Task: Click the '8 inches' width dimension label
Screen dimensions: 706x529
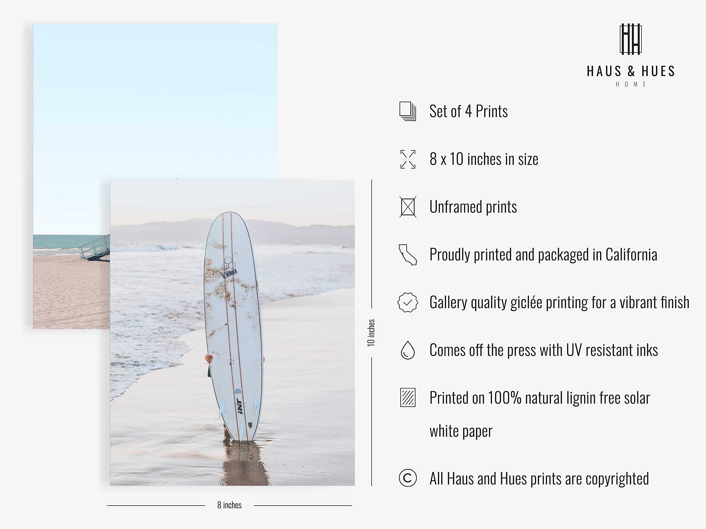Action: 229,505
